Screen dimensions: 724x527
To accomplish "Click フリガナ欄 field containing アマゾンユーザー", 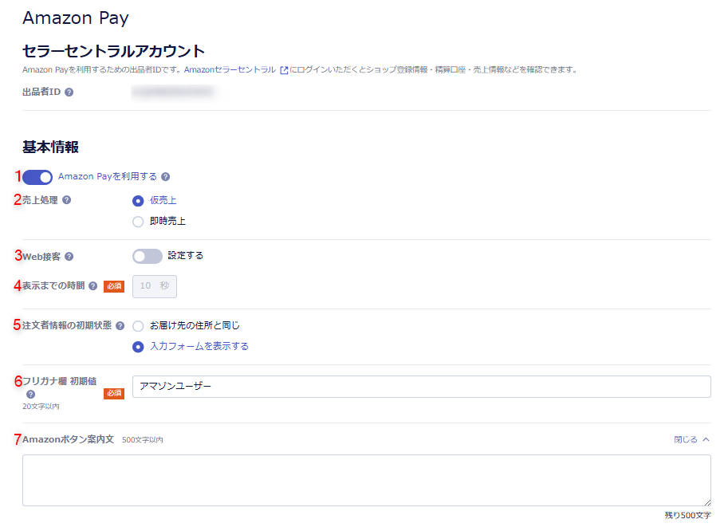I will [421, 386].
